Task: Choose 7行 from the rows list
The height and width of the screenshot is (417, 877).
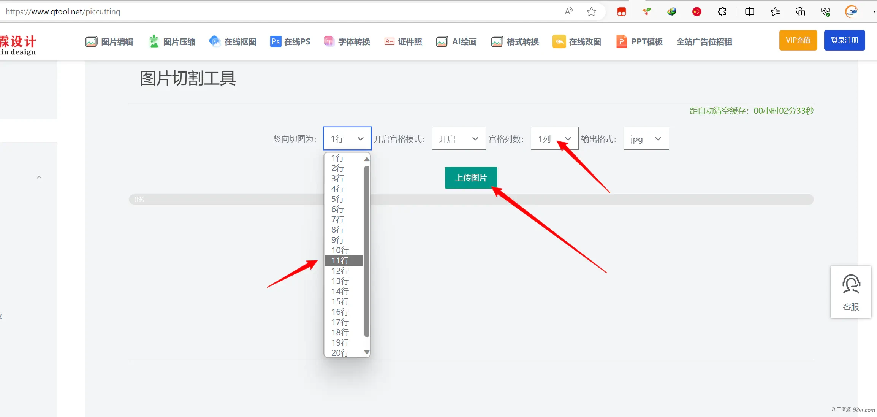Action: click(344, 219)
